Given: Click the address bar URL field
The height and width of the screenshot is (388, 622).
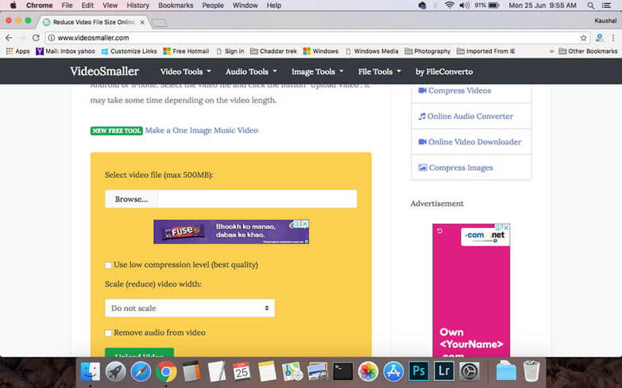Looking at the screenshot, I should (x=317, y=37).
